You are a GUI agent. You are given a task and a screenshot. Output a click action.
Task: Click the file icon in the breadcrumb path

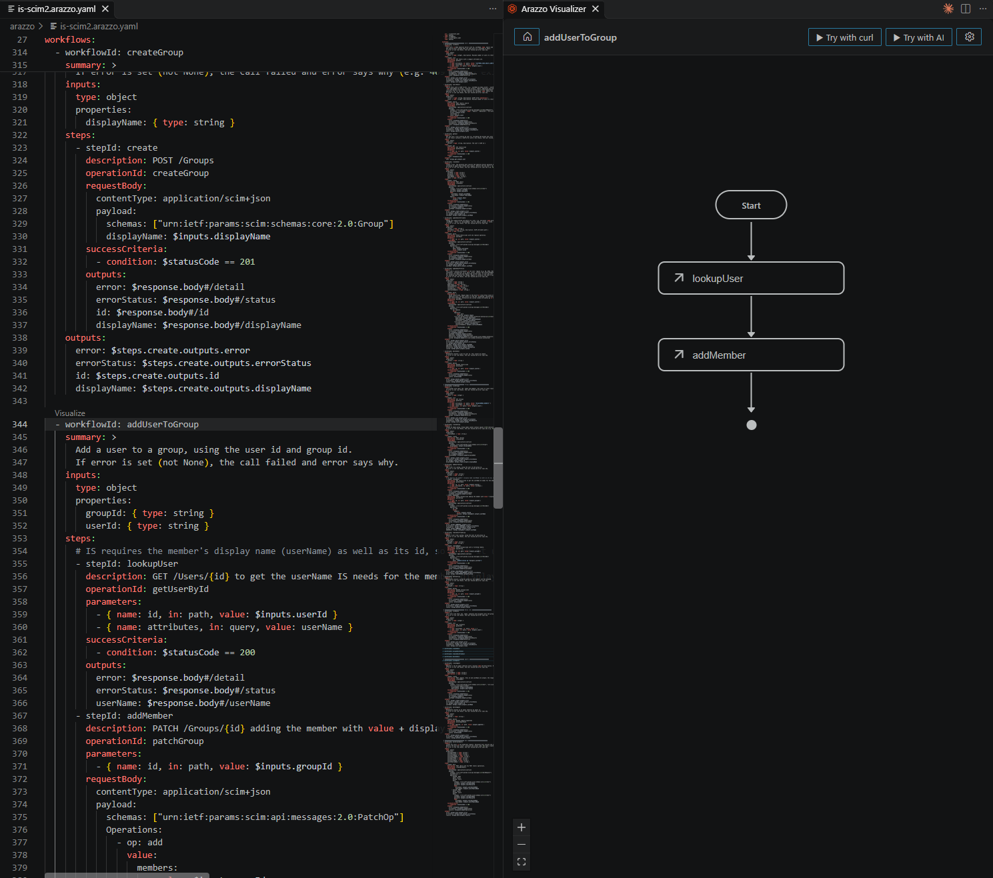[53, 26]
